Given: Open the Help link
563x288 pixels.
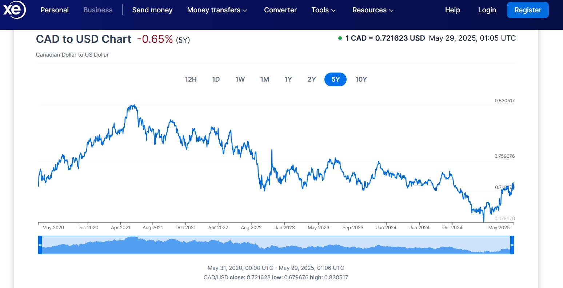Looking at the screenshot, I should tap(452, 10).
